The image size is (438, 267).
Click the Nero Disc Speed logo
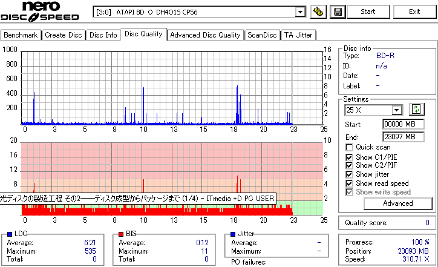point(40,12)
